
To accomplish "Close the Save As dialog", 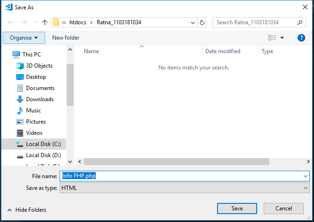I will [x=305, y=7].
